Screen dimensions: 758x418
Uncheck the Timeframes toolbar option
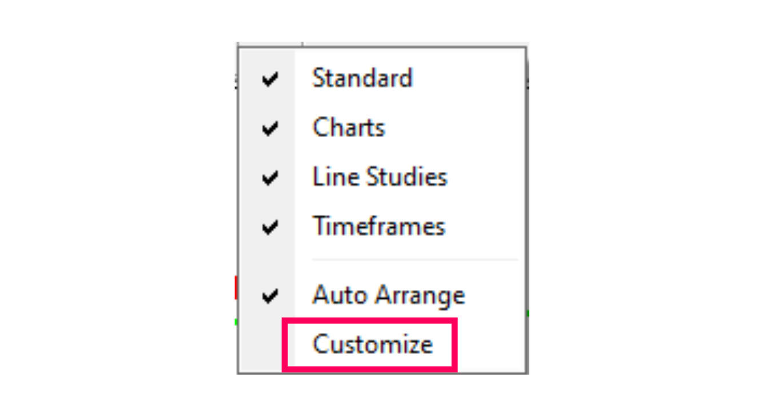point(379,226)
